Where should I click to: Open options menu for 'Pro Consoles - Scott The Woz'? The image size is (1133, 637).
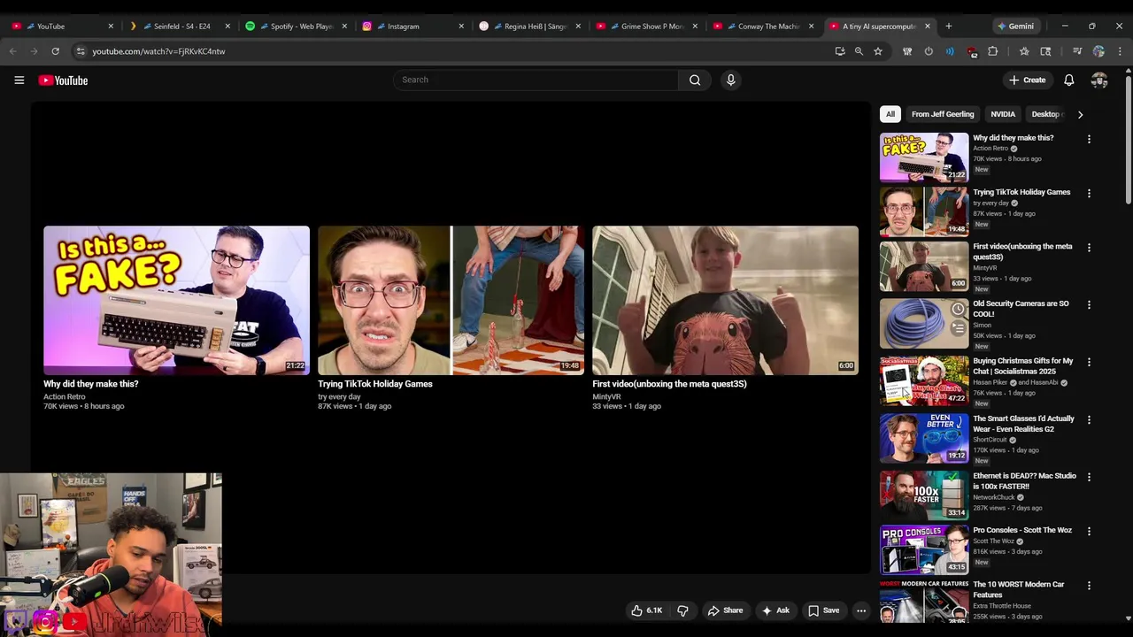pos(1089,531)
